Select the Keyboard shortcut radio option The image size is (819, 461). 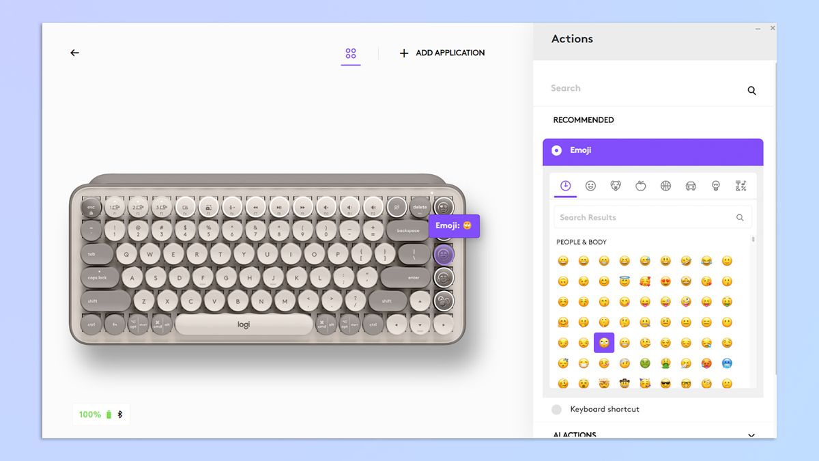tap(557, 409)
